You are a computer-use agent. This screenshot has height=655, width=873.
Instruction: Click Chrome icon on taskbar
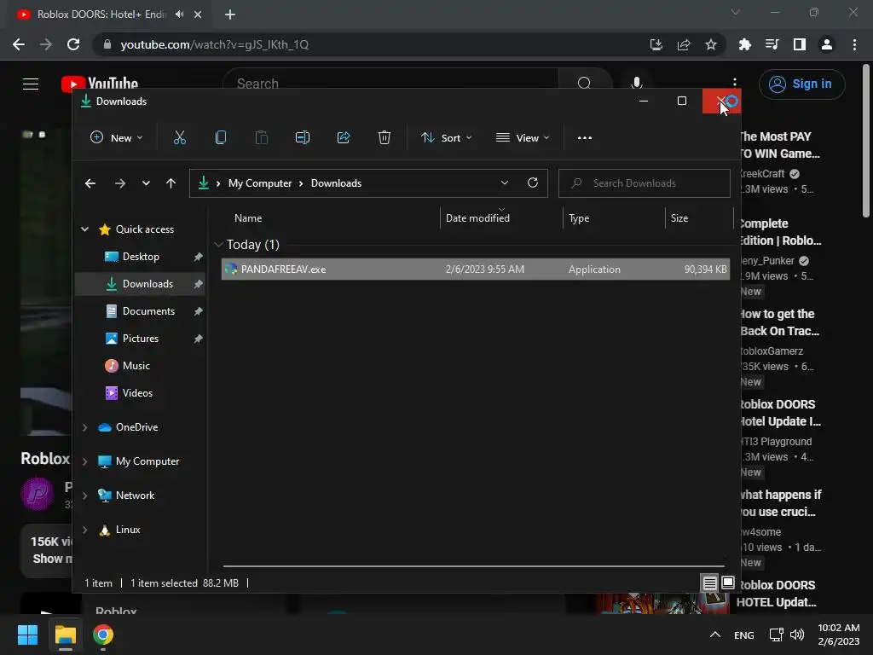[103, 635]
